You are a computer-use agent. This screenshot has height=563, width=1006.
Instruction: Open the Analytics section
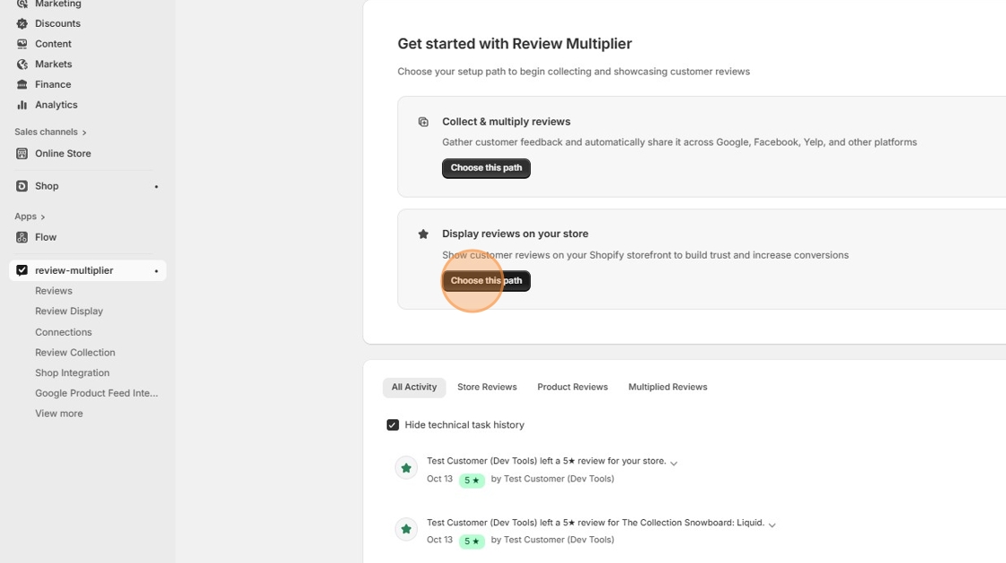tap(56, 104)
